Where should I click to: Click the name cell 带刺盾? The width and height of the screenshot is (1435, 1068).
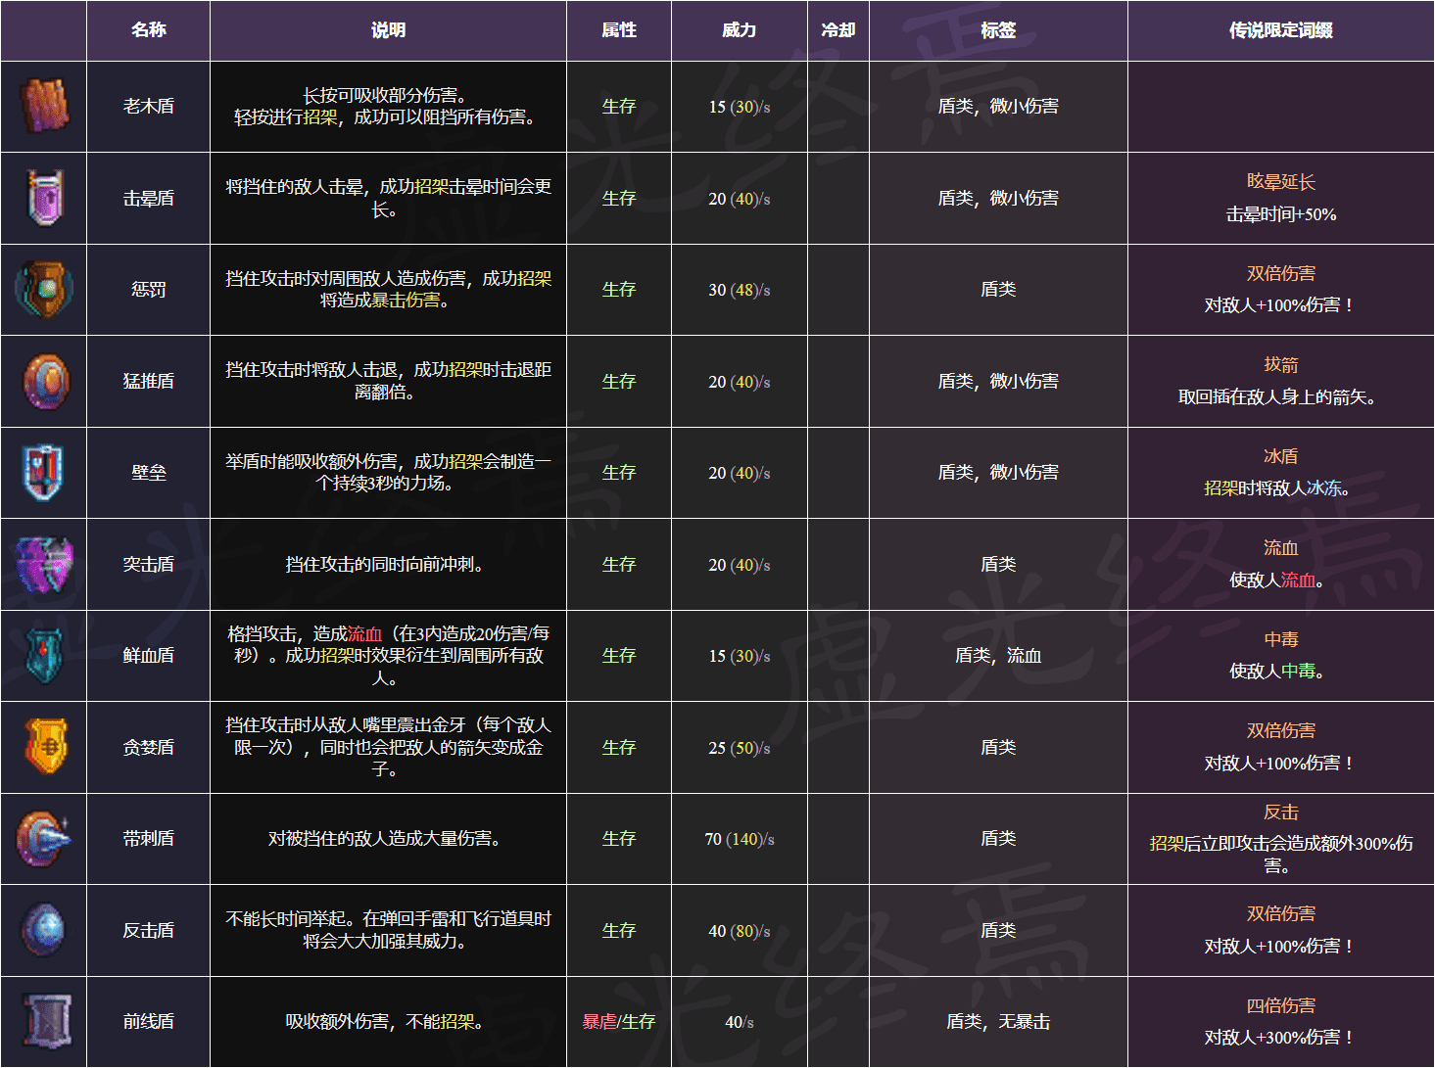pyautogui.click(x=148, y=839)
